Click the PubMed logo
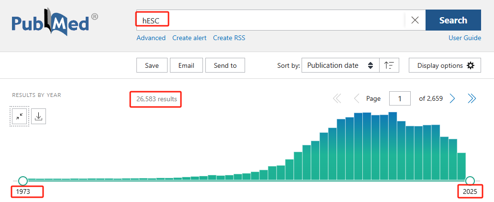 55,22
